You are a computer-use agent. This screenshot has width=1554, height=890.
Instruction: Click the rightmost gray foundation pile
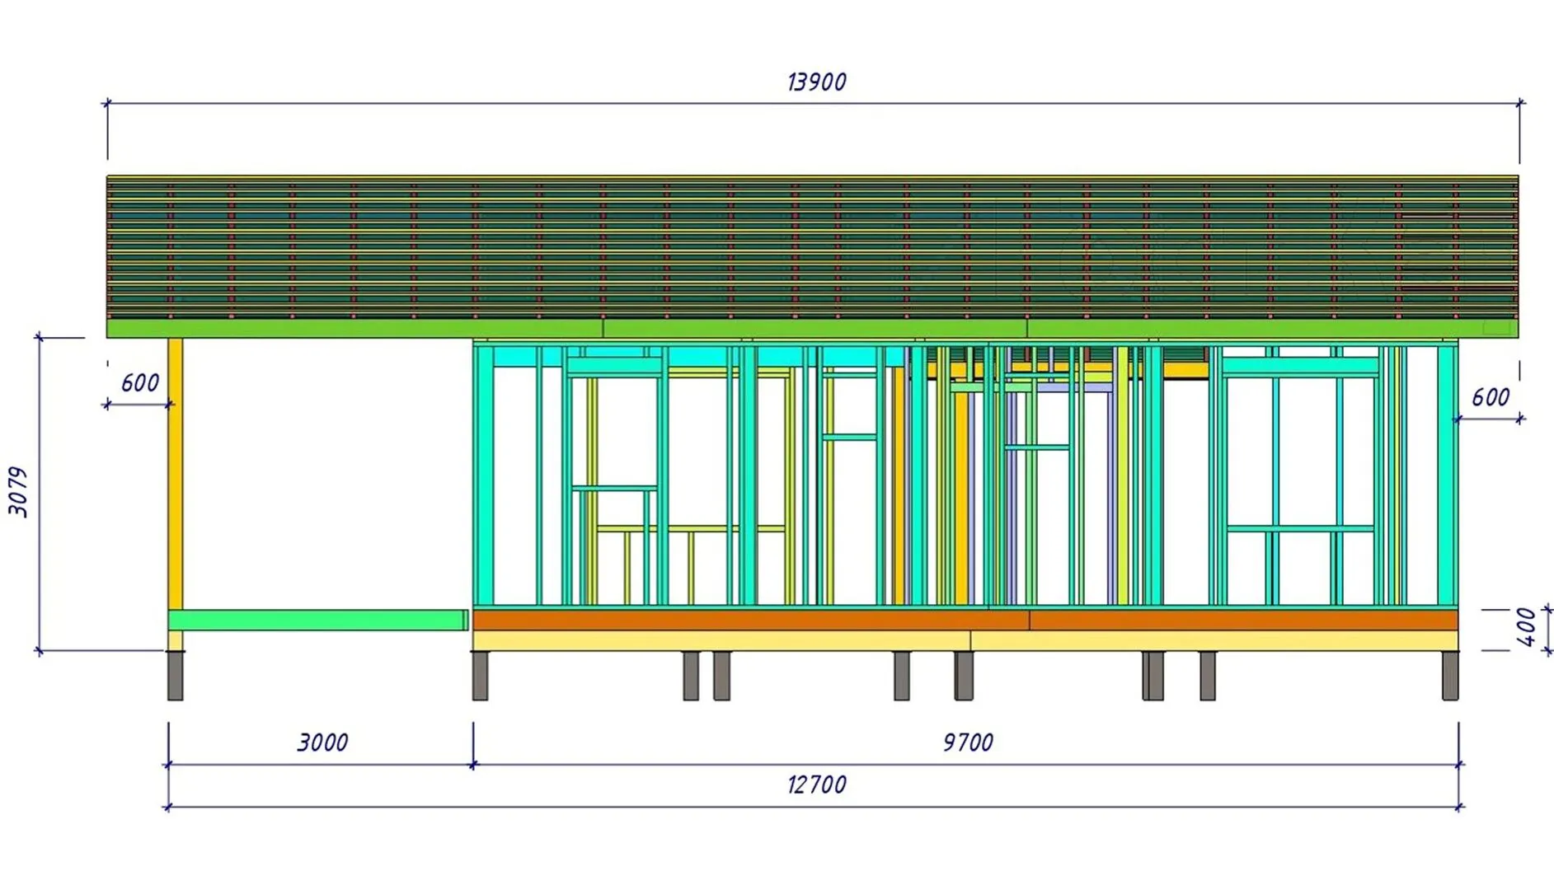click(x=1450, y=676)
